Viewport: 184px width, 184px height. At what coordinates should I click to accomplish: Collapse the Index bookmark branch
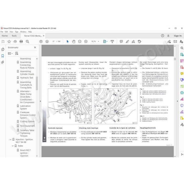pos(13,146)
